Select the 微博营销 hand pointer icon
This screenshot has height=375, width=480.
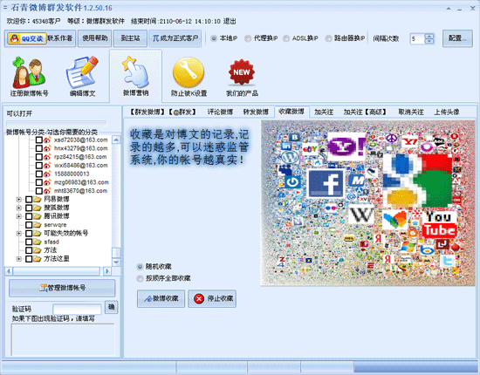tap(135, 72)
